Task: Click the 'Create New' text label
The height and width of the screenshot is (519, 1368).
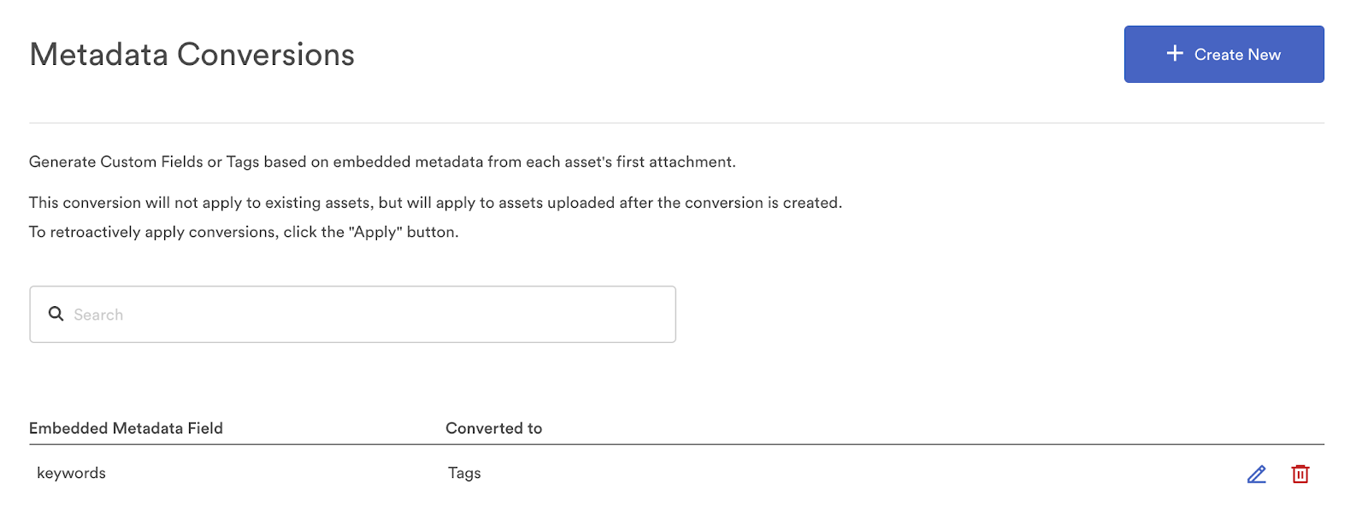Action: tap(1237, 55)
